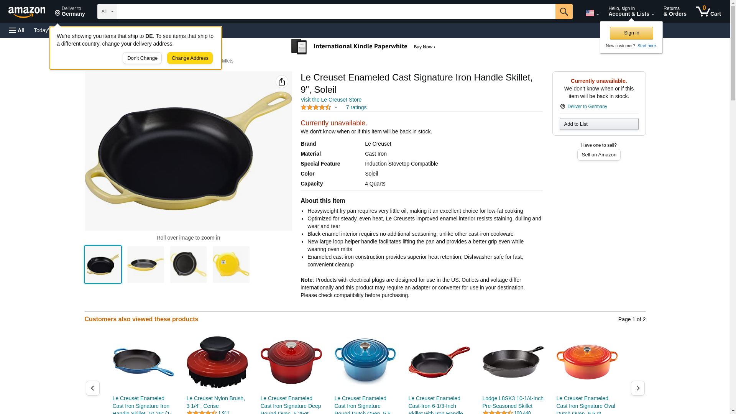The width and height of the screenshot is (736, 414).
Task: Click the search magnifier button
Action: [x=563, y=11]
